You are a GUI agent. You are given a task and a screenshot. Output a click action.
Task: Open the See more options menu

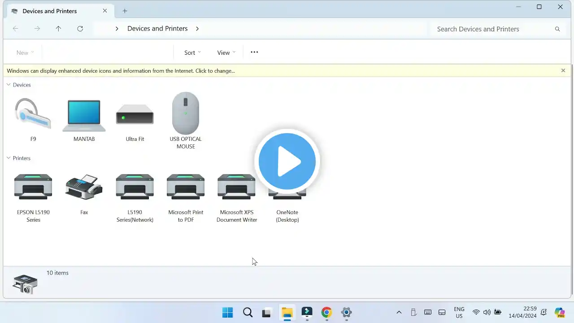click(254, 52)
